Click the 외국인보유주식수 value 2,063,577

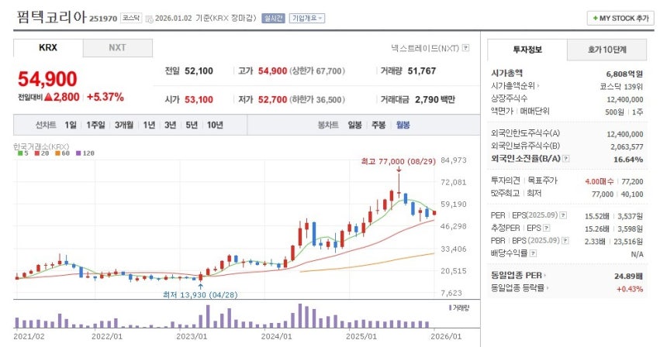click(627, 147)
